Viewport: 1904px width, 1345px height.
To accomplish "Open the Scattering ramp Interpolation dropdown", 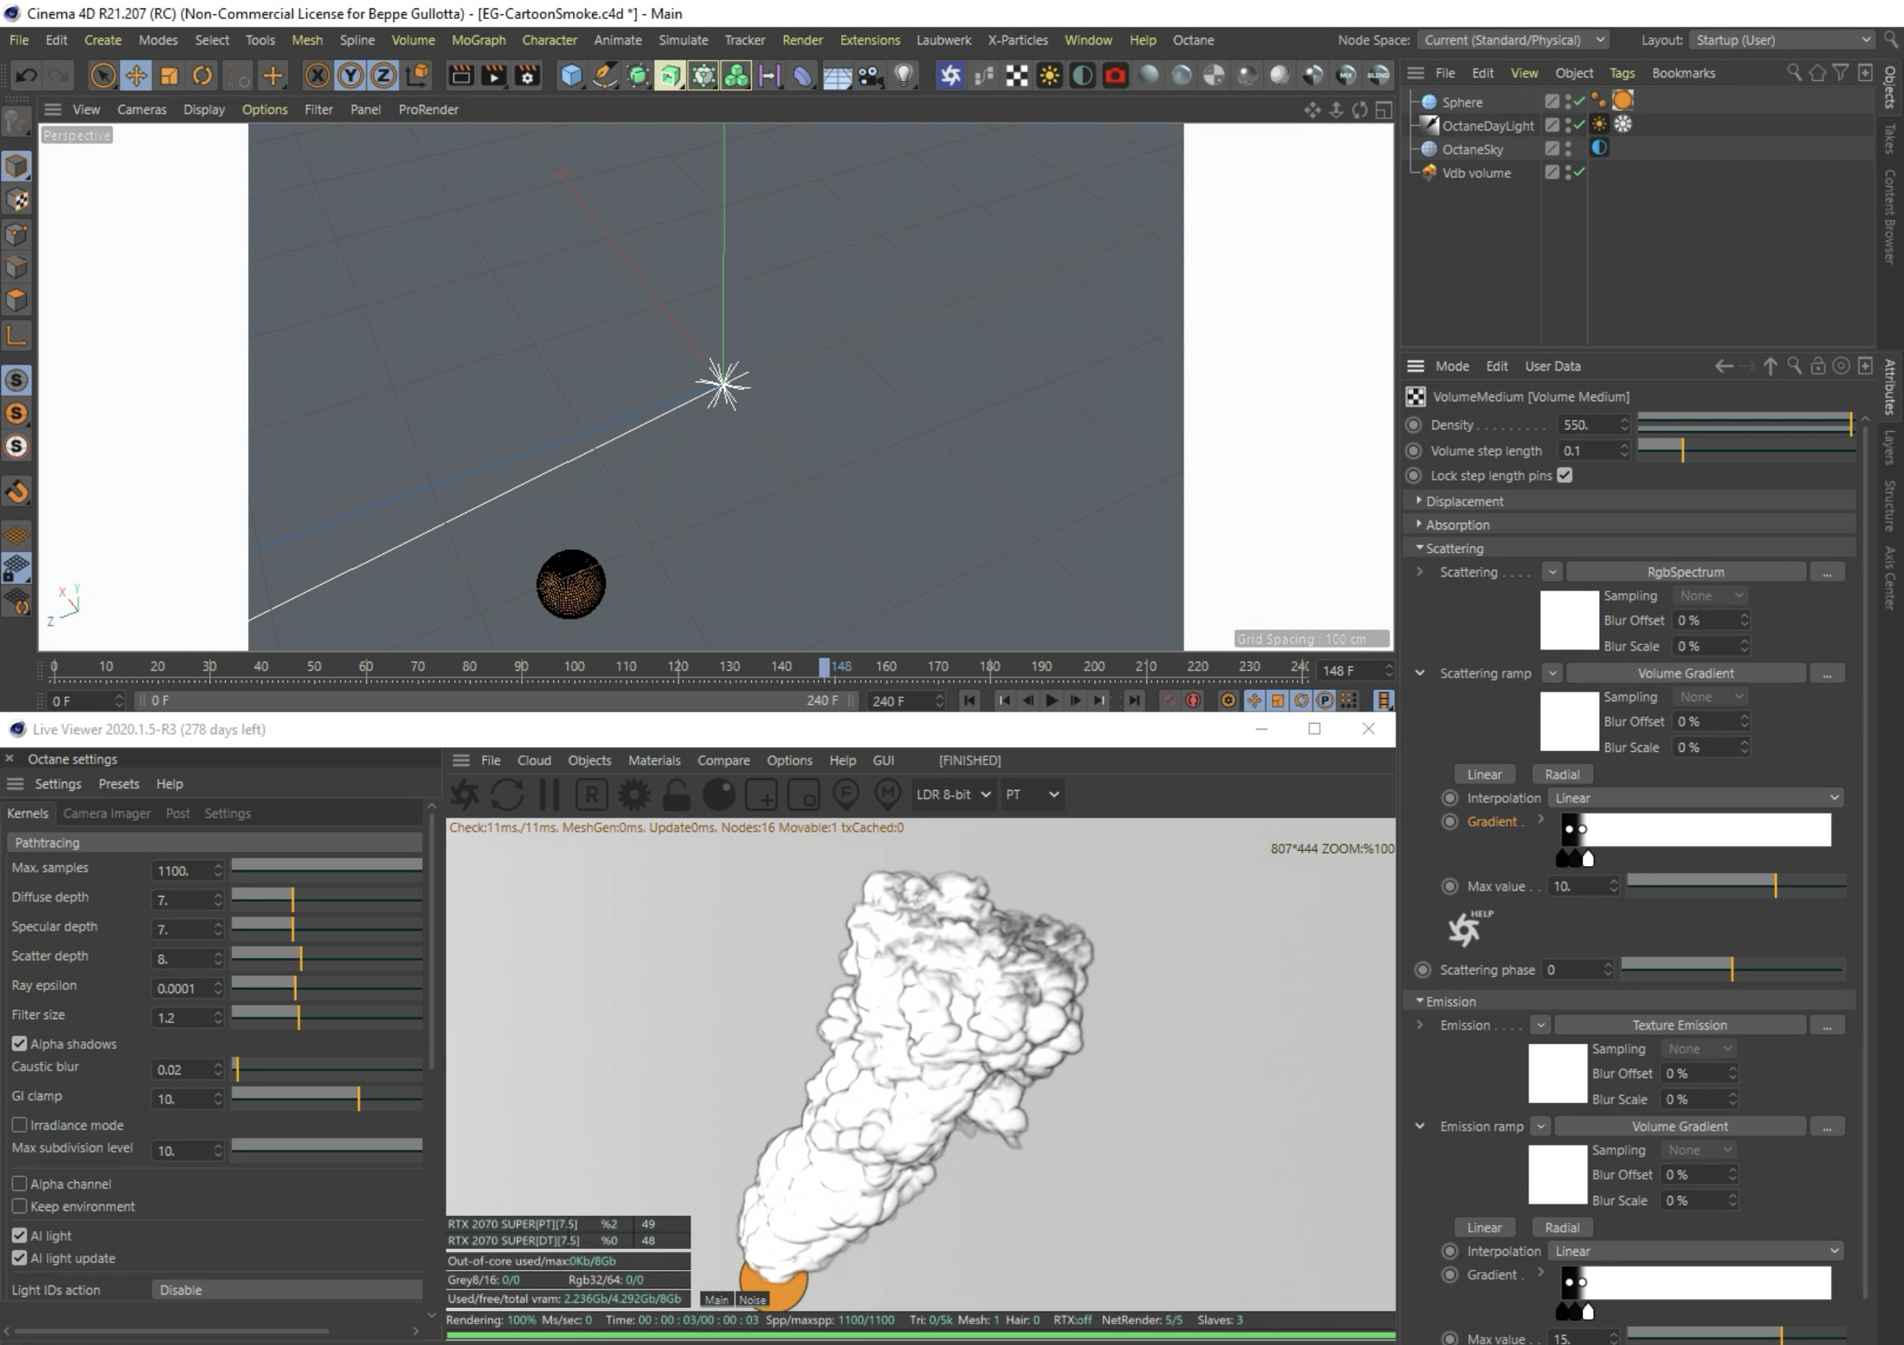I will [x=1694, y=797].
